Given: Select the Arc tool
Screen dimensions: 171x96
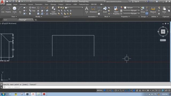Looking at the screenshot, I should [20, 10].
